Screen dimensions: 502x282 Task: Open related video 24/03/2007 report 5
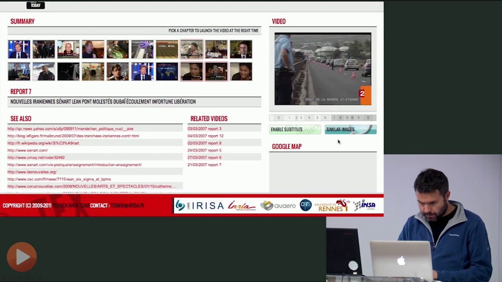click(204, 150)
